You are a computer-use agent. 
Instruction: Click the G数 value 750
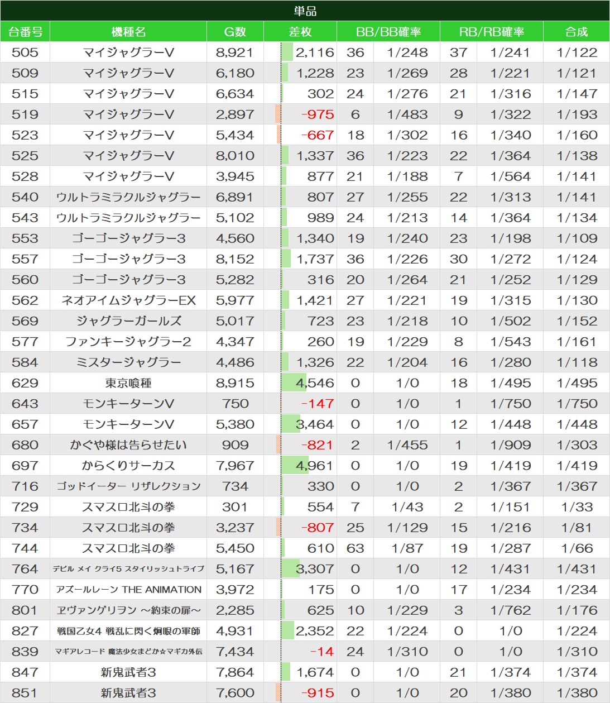[x=235, y=404]
